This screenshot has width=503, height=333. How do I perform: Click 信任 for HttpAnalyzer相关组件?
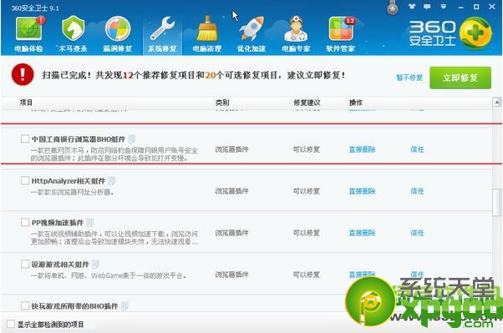tap(417, 191)
